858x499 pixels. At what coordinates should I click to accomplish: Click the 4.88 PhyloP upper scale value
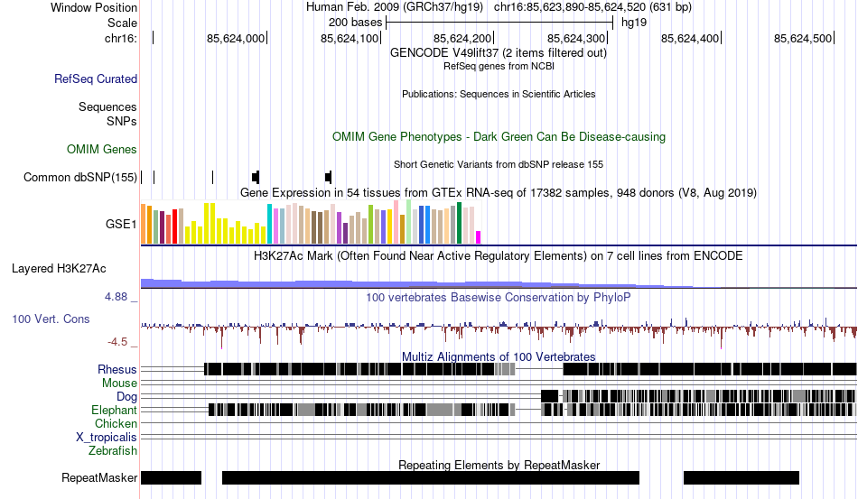coord(116,297)
